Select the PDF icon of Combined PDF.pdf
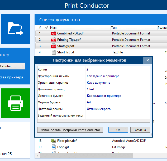The height and width of the screenshot is (161, 167). (x=54, y=33)
